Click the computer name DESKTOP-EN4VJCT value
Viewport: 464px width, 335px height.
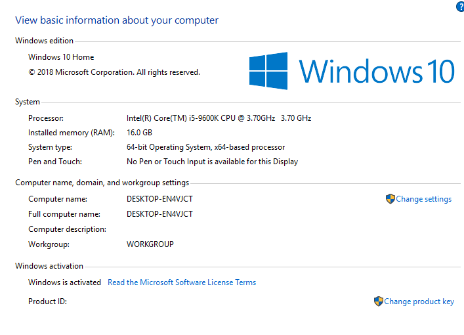coord(159,199)
